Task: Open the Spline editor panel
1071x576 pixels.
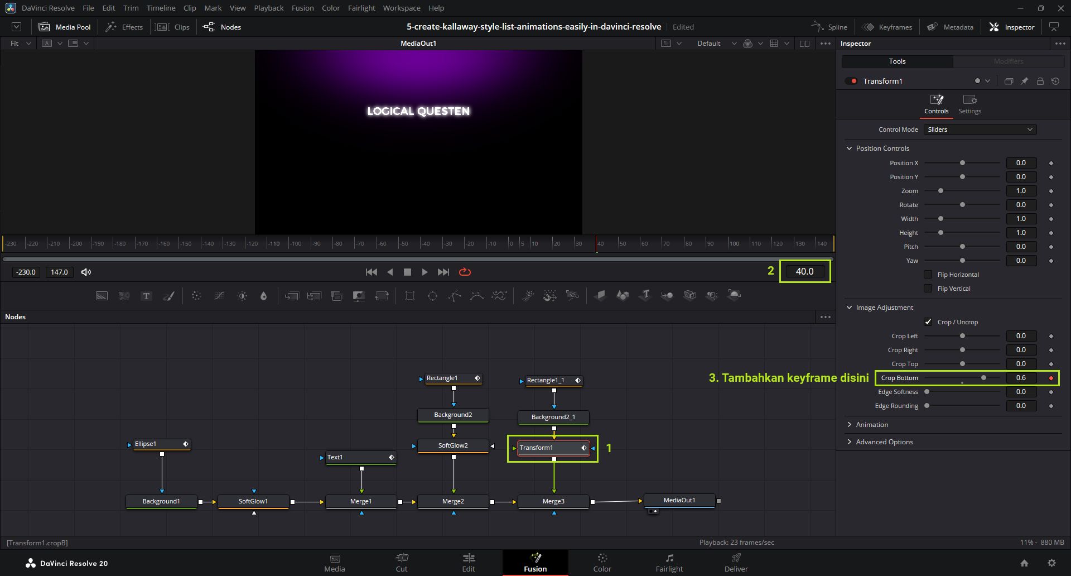Action: pyautogui.click(x=829, y=27)
